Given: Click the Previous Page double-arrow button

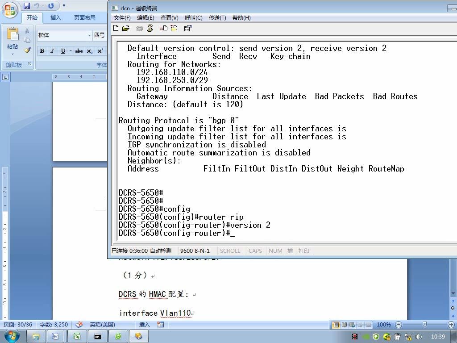Looking at the screenshot, I should click(x=453, y=301).
